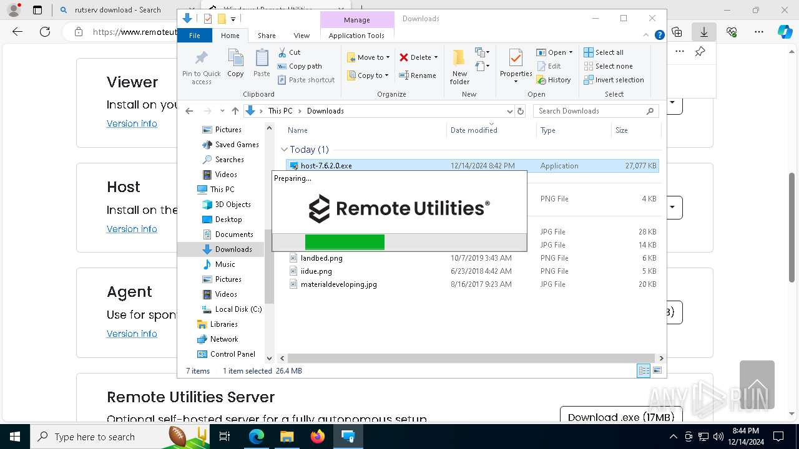Open the Copy to dropdown
The width and height of the screenshot is (799, 449).
[x=368, y=75]
